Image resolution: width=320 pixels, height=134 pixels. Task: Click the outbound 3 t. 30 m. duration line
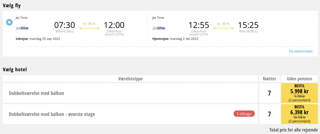click(x=89, y=28)
